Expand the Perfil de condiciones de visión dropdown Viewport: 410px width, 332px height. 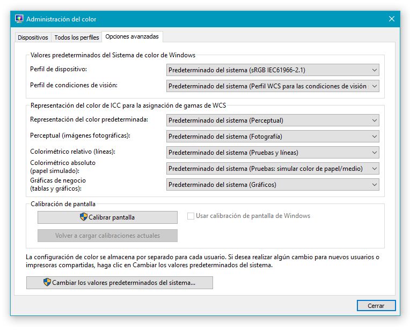(273, 86)
